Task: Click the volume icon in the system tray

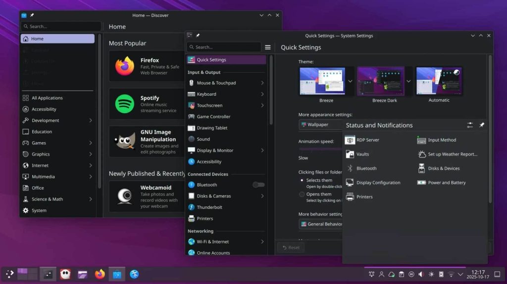Action: click(x=421, y=274)
